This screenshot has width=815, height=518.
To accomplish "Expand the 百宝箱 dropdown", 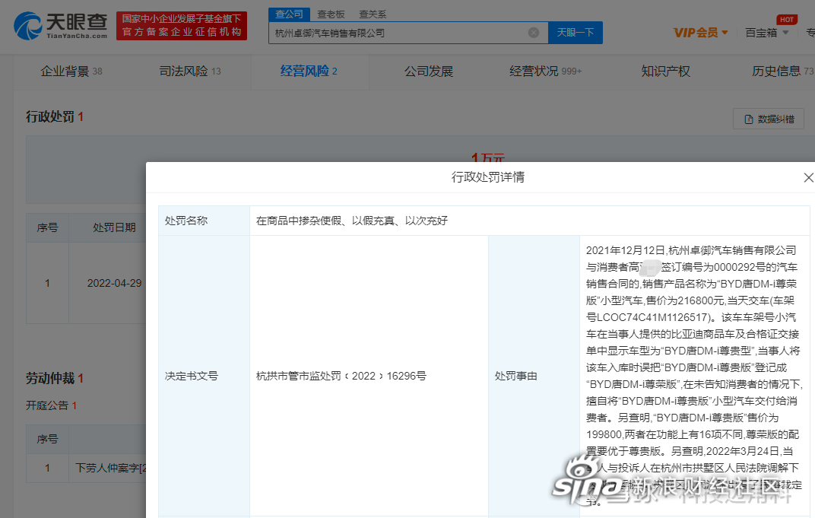I will (x=766, y=33).
